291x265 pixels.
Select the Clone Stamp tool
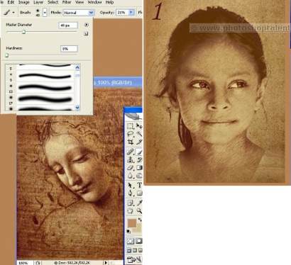pos(130,160)
